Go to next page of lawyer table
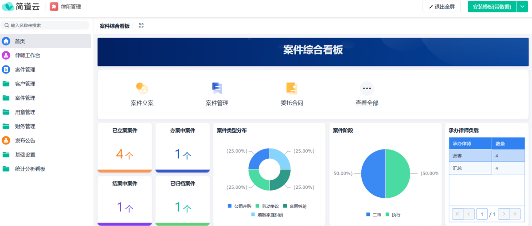This screenshot has height=226, width=532. (504, 214)
